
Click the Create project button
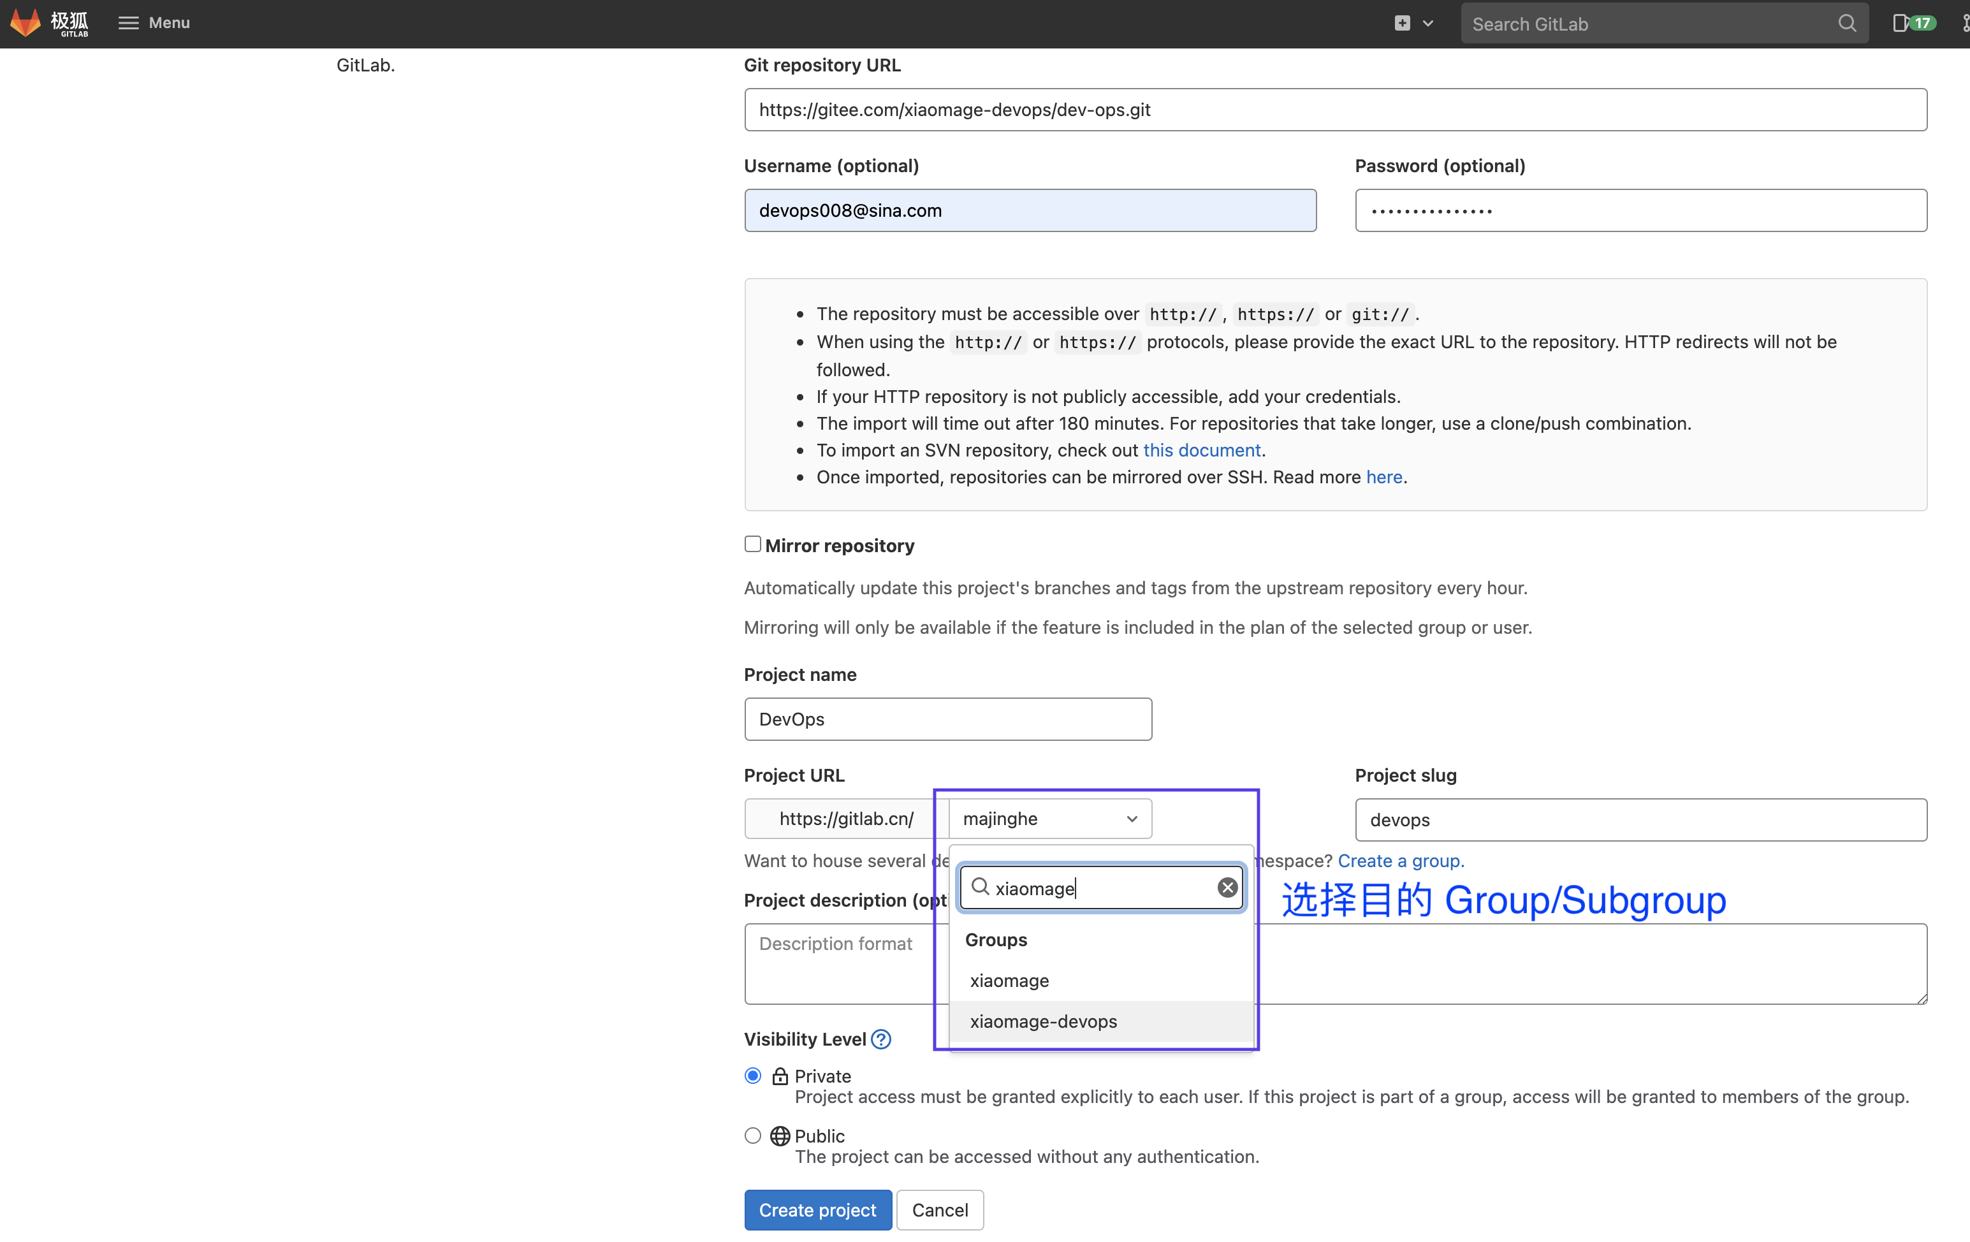pyautogui.click(x=817, y=1209)
